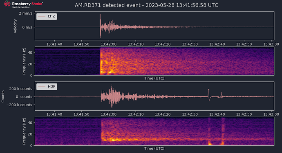
Task: Click the plot title with event timestamp
Action: pyautogui.click(x=146, y=5)
